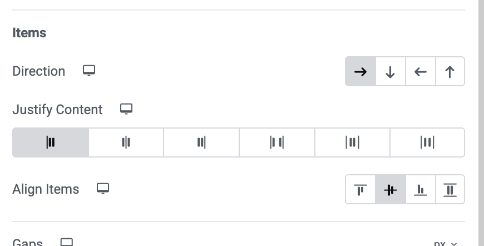Open the px unit dropdown for Gaps
484x246 pixels.
pyautogui.click(x=445, y=244)
